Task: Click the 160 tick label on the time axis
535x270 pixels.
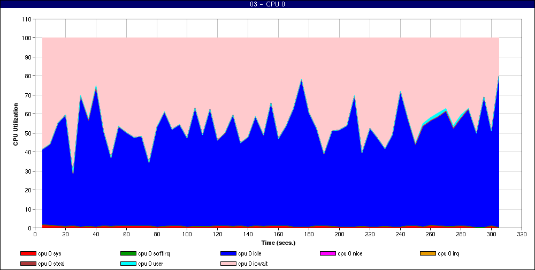Action: click(278, 234)
